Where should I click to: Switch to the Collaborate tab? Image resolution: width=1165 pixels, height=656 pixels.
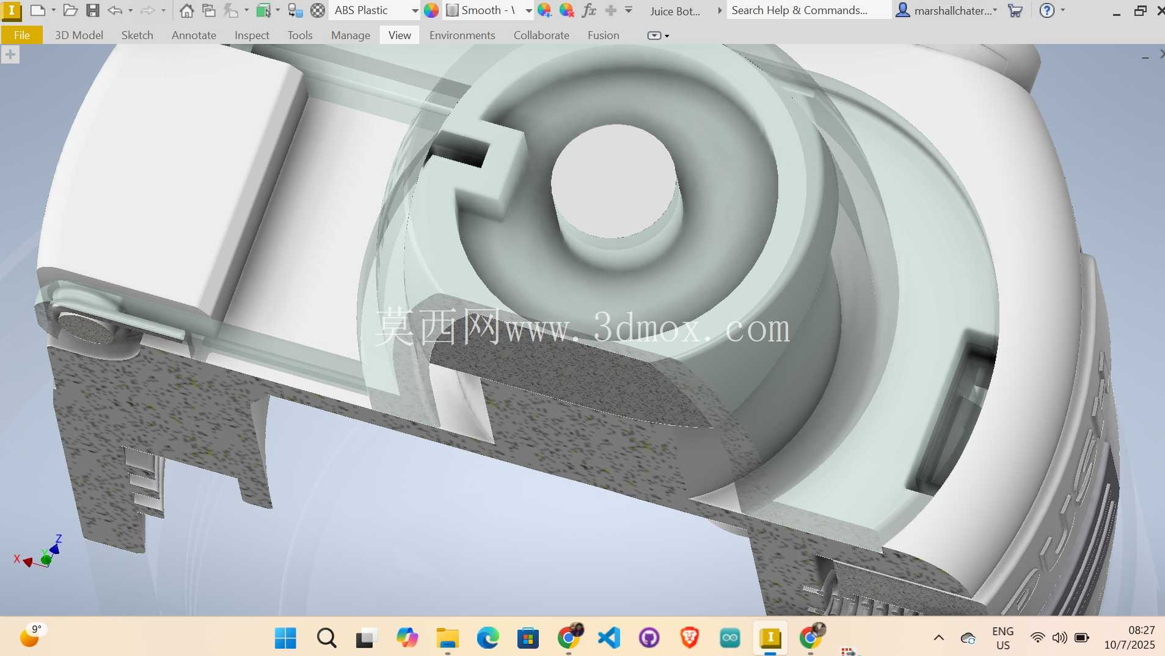point(541,35)
